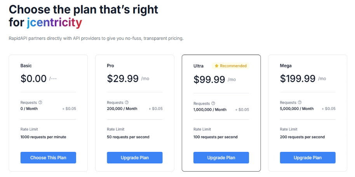Upgrade to the Pro plan
355x177 pixels.
click(135, 158)
